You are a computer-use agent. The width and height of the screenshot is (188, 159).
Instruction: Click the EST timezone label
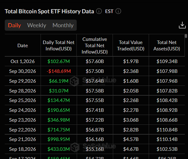pyautogui.click(x=109, y=11)
